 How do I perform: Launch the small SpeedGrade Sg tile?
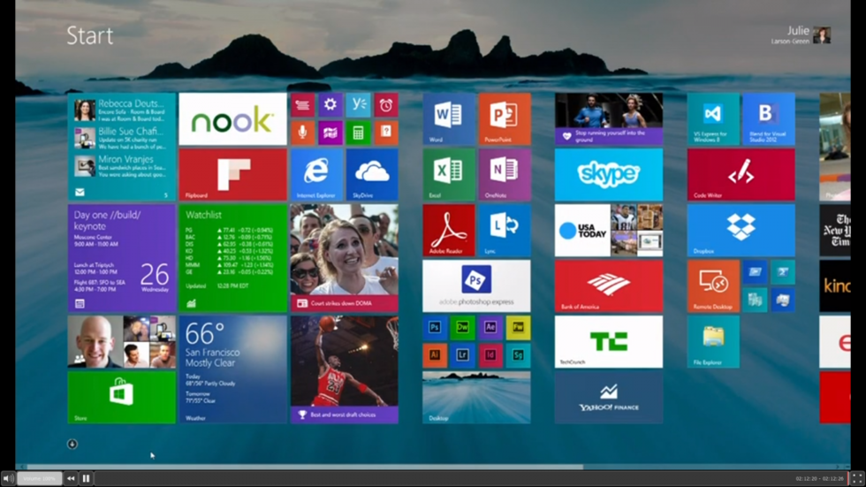[x=518, y=355]
